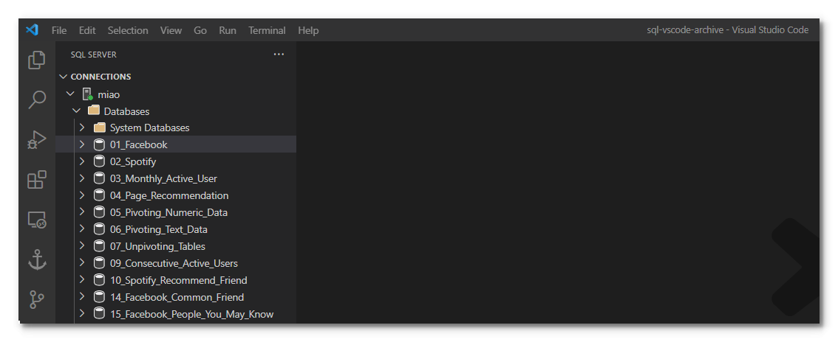
Task: Expand the 05_Pivoting_Numeric_Data database
Action: pos(82,212)
